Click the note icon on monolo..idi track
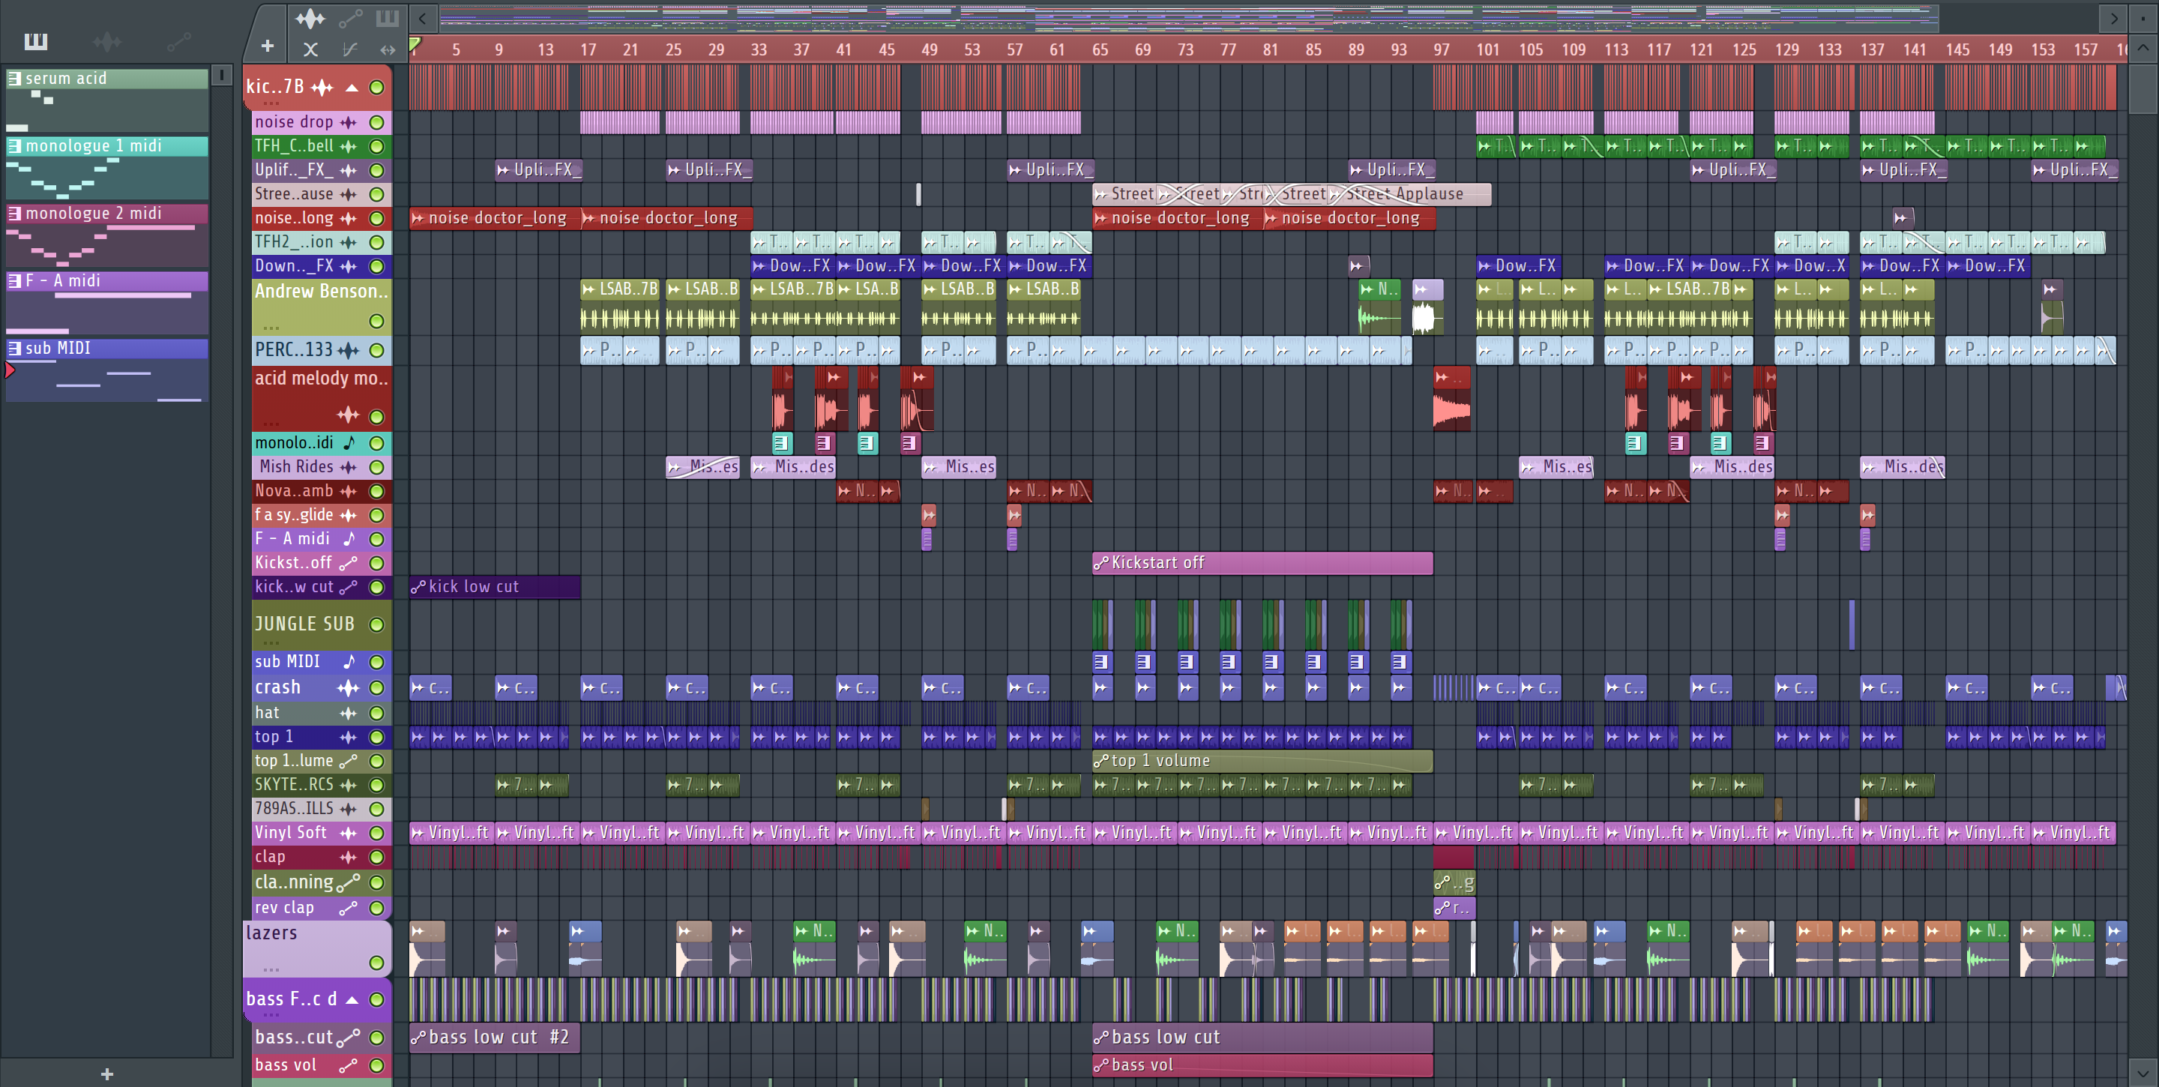The image size is (2159, 1087). [349, 442]
